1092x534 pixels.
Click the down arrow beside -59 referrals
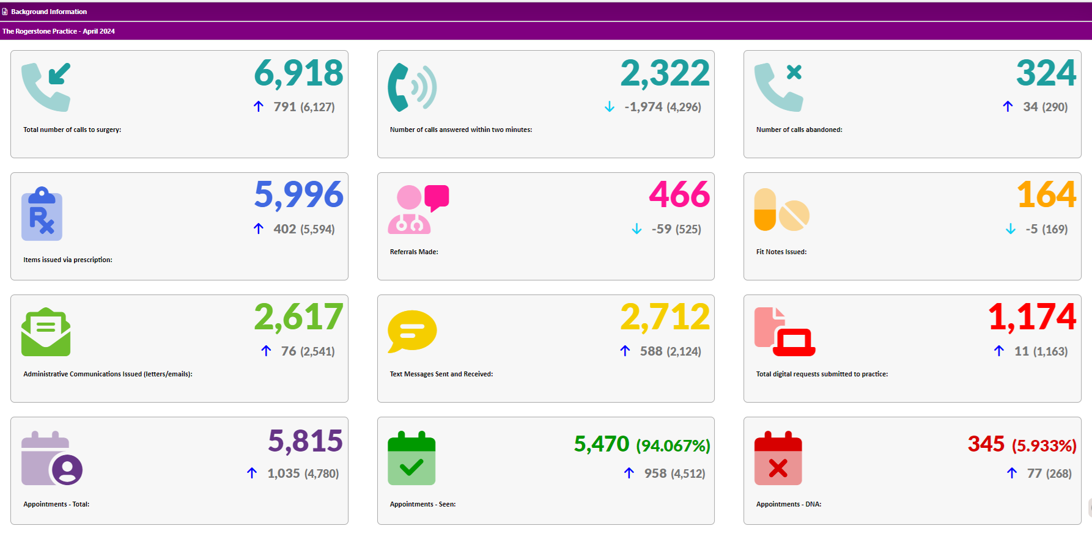click(x=636, y=229)
